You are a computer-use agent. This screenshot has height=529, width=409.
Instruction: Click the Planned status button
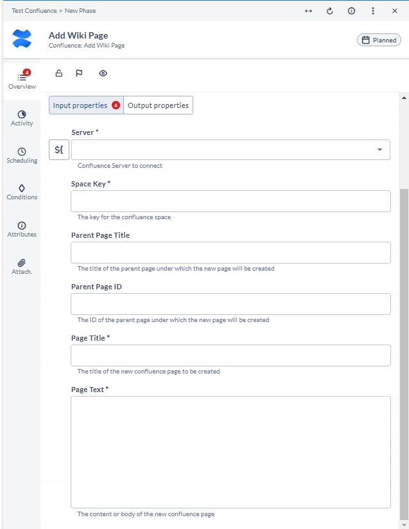(379, 40)
